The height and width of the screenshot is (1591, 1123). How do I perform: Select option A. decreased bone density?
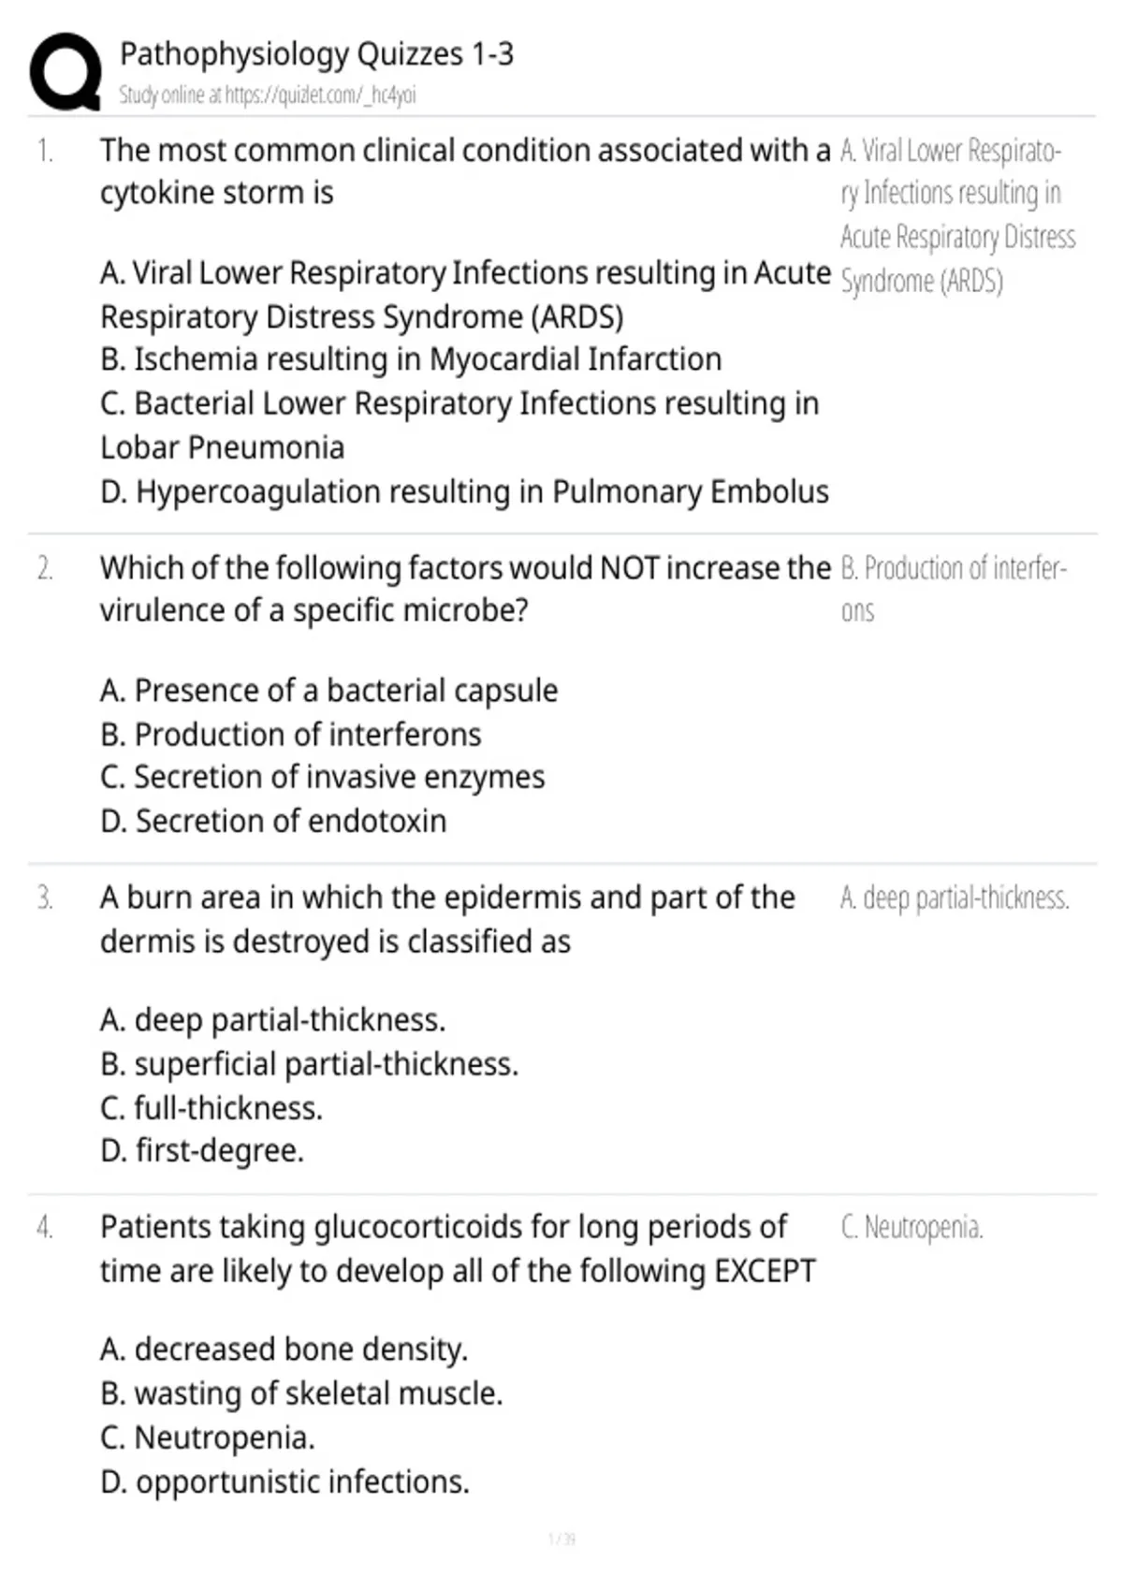coord(284,1350)
